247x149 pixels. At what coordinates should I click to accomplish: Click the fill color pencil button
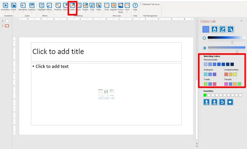click(x=222, y=30)
